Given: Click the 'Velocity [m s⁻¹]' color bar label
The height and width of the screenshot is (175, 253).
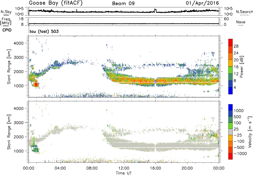Looking at the screenshot, I should coord(250,132).
